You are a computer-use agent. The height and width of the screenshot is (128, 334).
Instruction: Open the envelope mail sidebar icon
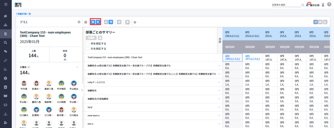(6, 105)
